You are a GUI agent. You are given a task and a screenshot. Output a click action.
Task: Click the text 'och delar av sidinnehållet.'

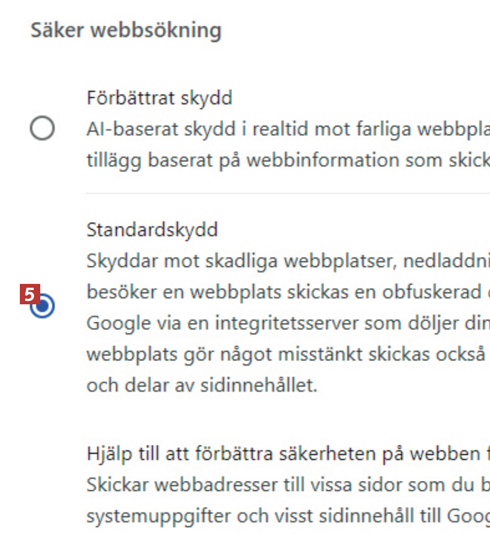(x=202, y=385)
